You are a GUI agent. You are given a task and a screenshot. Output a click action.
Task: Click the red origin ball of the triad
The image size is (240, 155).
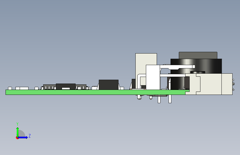[17, 138]
